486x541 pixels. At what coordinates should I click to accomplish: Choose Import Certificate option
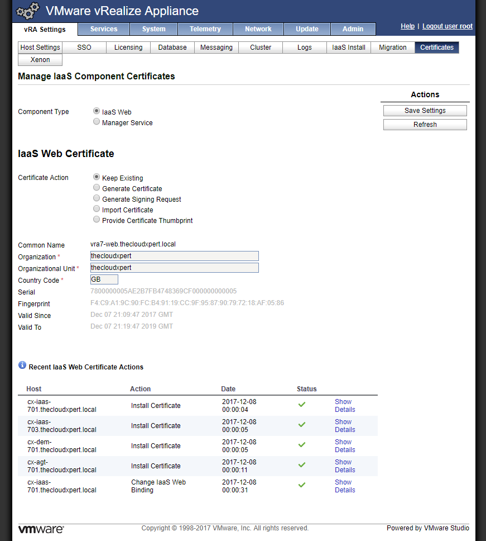97,210
